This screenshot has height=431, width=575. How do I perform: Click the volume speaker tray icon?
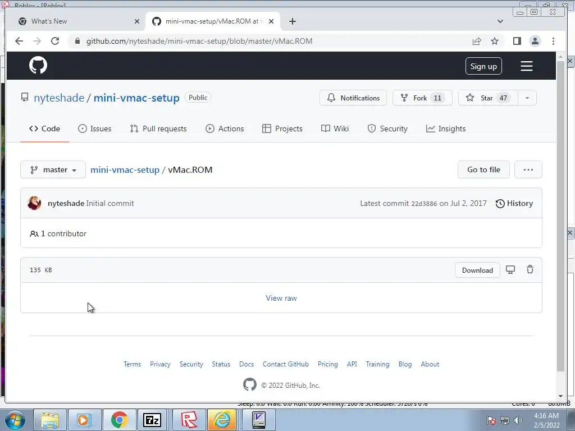pyautogui.click(x=518, y=420)
